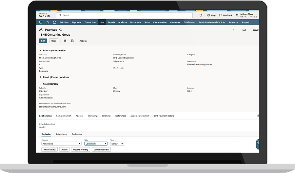295x173 pixels.
Task: Follow the Vendor relationship link
Action: pyautogui.click(x=42, y=127)
